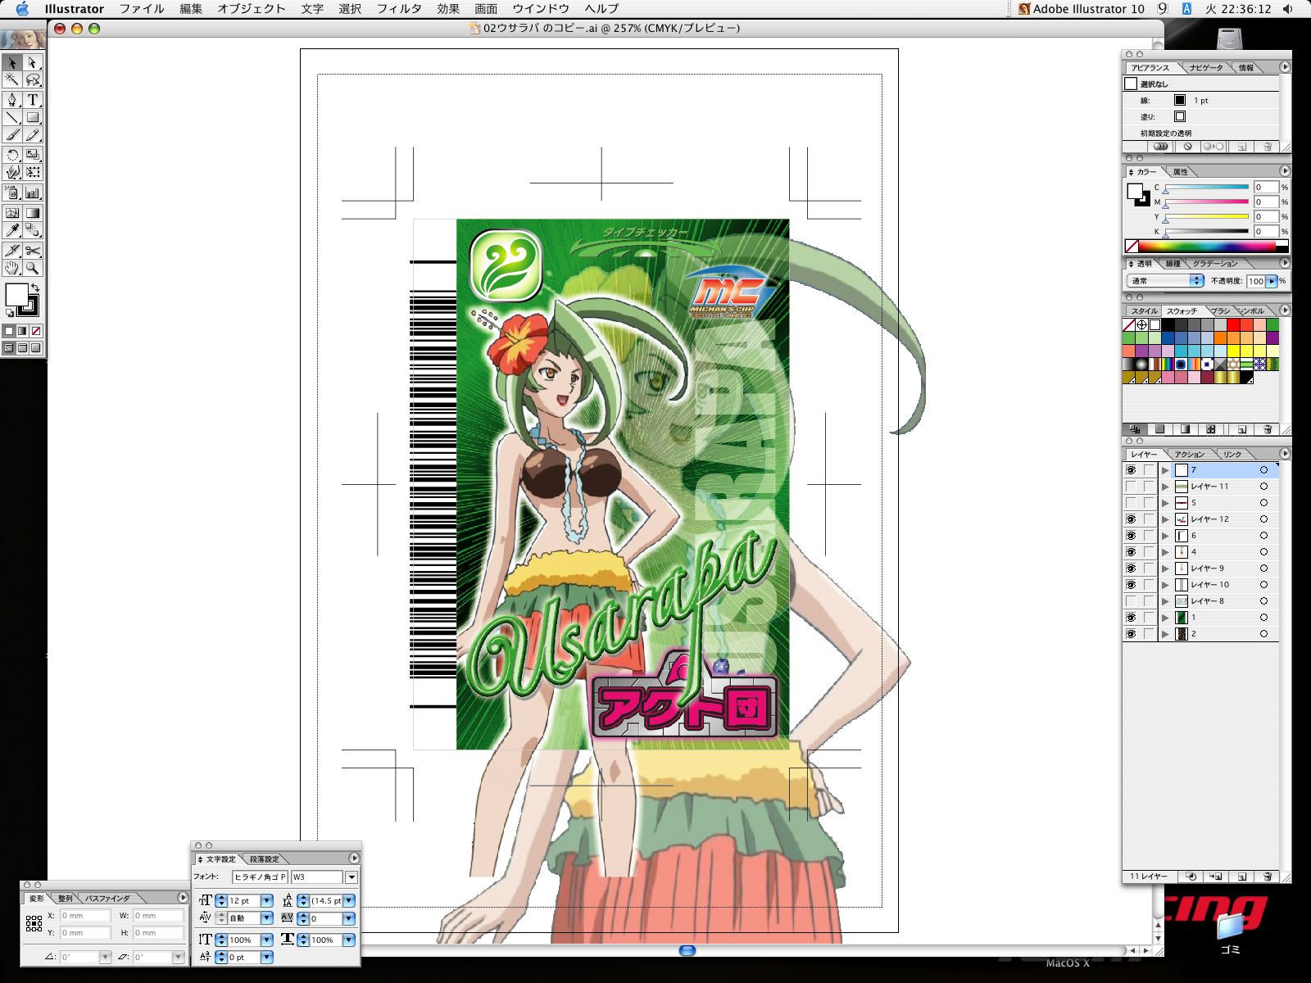This screenshot has height=983, width=1311.
Task: Select the Mesh tool
Action: click(12, 213)
